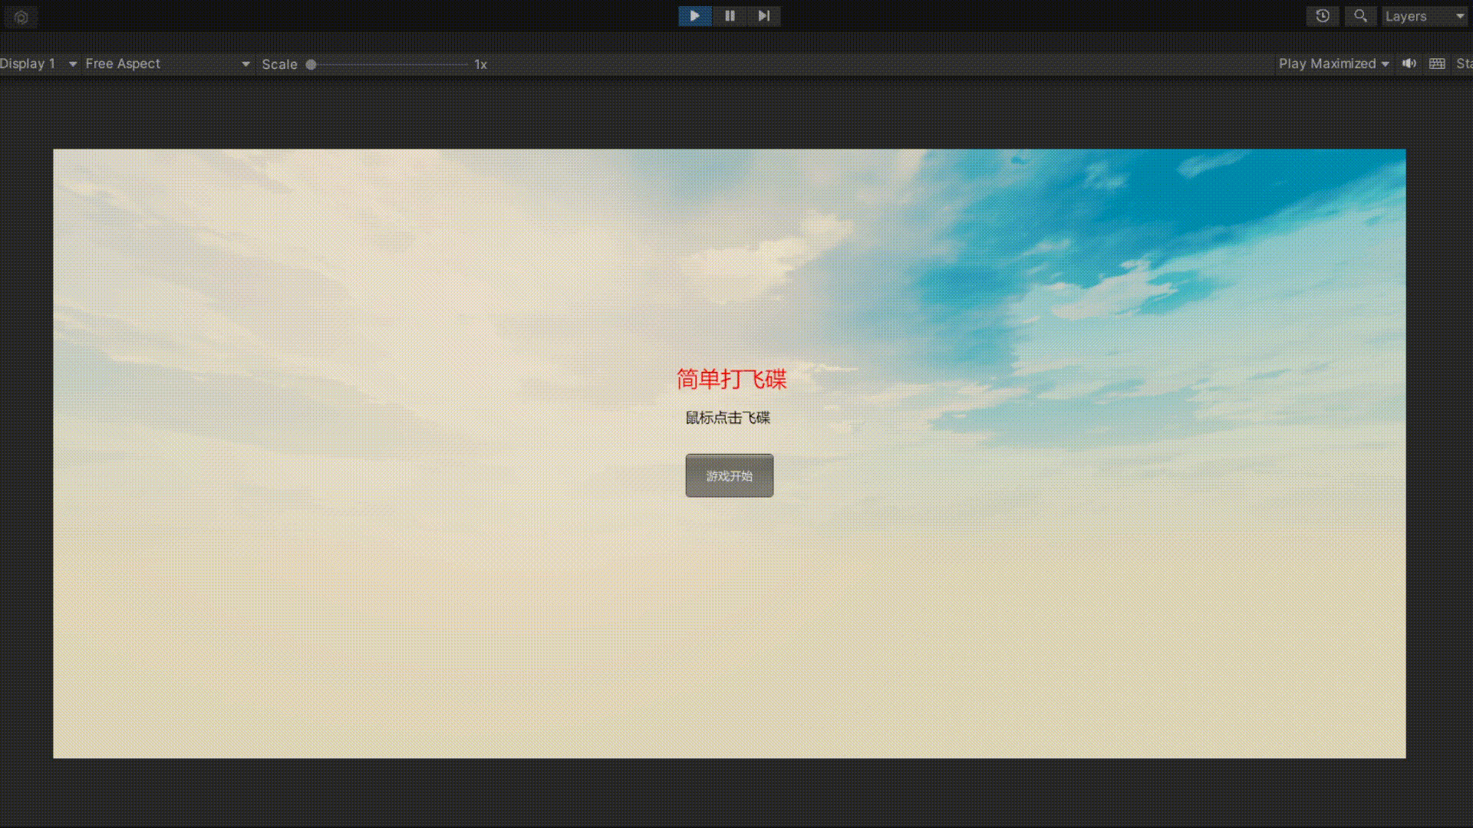Image resolution: width=1473 pixels, height=828 pixels.
Task: Click the 鼠标点击飞碟 instruction text
Action: click(727, 418)
